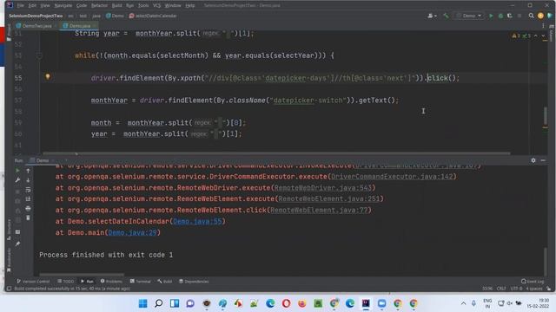Open the user account dropdown in toolbar

pos(432,16)
